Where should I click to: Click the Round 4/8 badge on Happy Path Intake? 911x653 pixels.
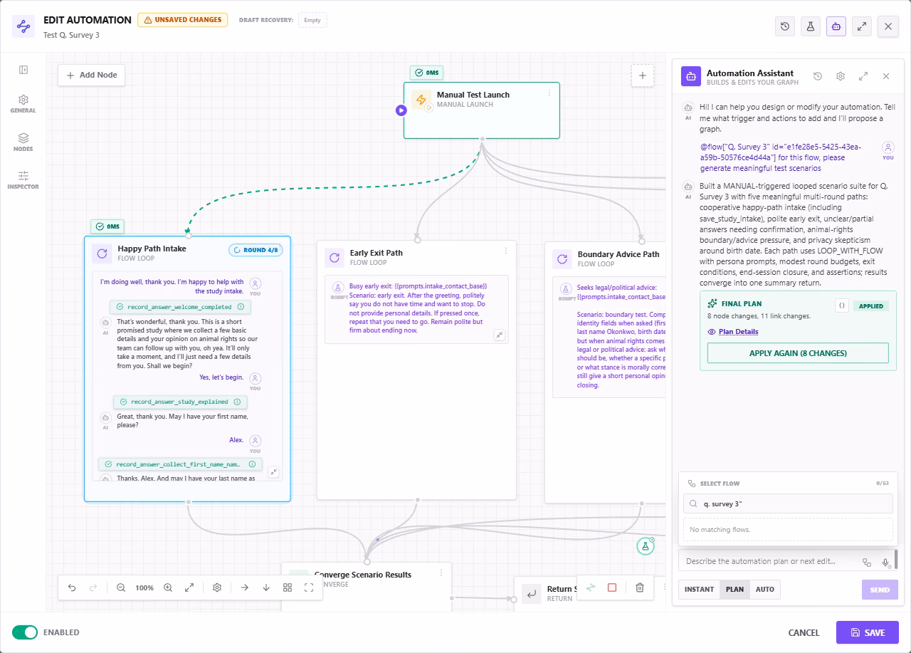[x=256, y=250]
